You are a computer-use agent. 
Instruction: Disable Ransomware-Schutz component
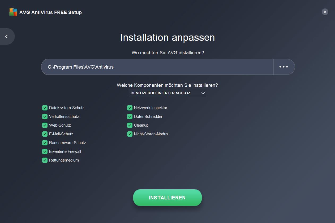(x=45, y=143)
